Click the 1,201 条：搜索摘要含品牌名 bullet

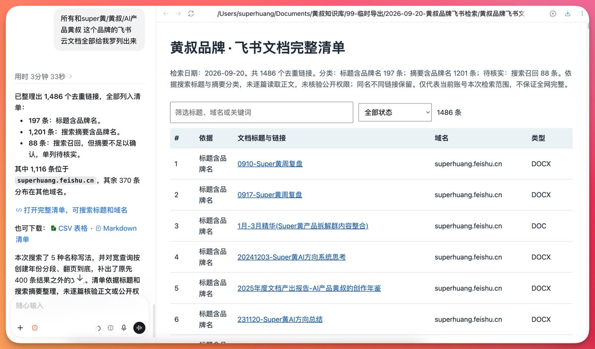coord(75,132)
